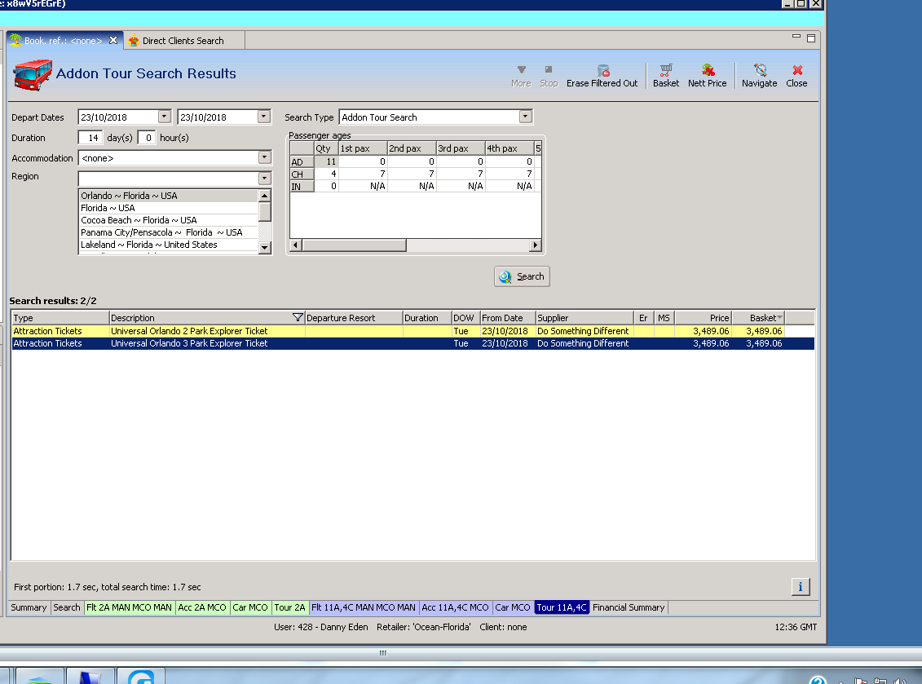Click the AD Qty cell showing 11
This screenshot has height=684, width=922.
click(x=326, y=161)
